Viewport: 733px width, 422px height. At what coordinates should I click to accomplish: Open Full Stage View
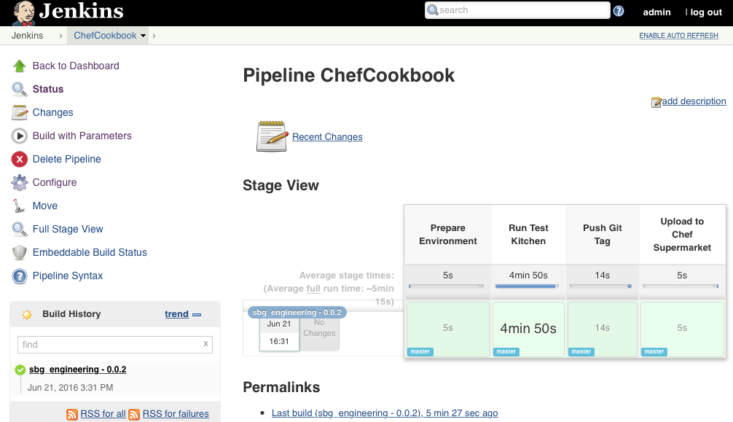[68, 230]
